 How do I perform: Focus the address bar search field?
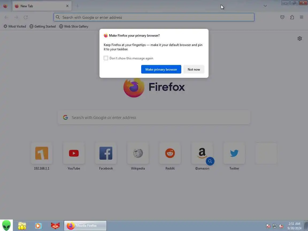point(154,17)
